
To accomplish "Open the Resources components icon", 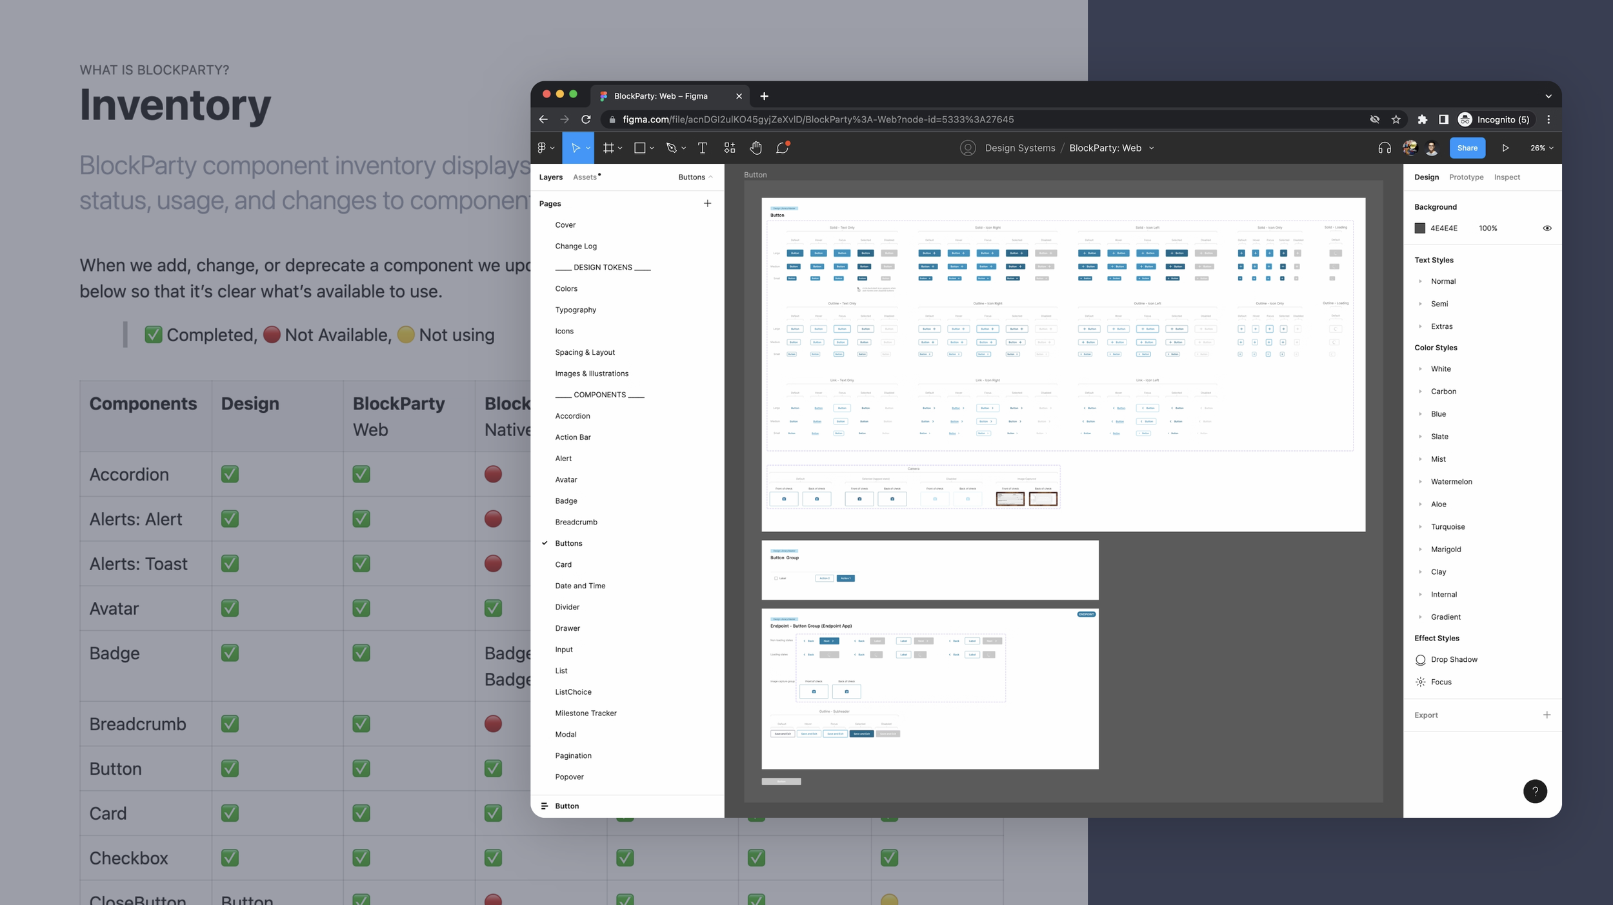I will [729, 148].
